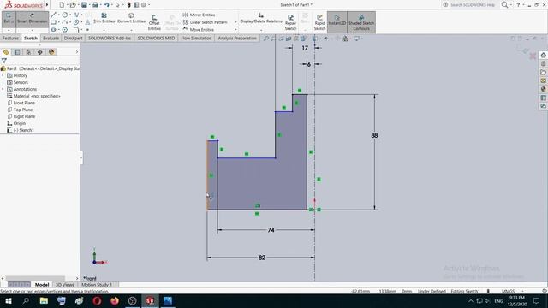Viewport: 548px width, 308px height.
Task: Select Right Plane in feature tree
Action: [24, 116]
